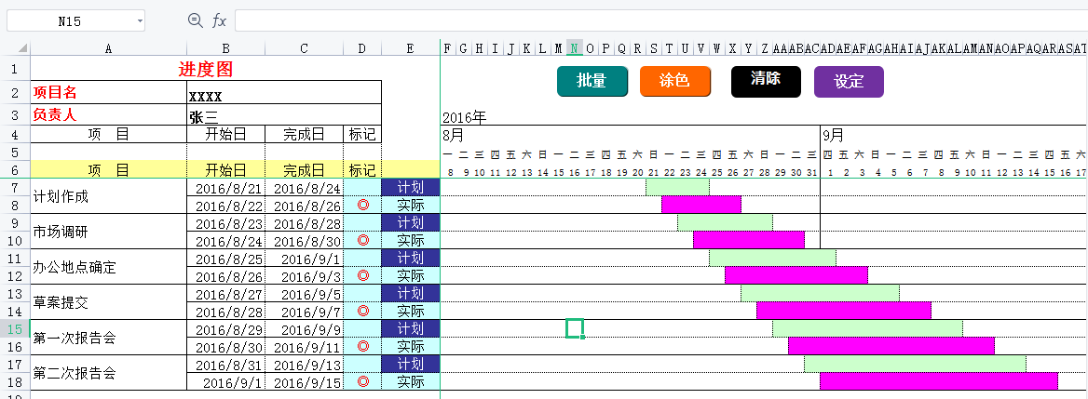Image resolution: width=1088 pixels, height=399 pixels.
Task: Click the black 清除 button
Action: [x=766, y=80]
